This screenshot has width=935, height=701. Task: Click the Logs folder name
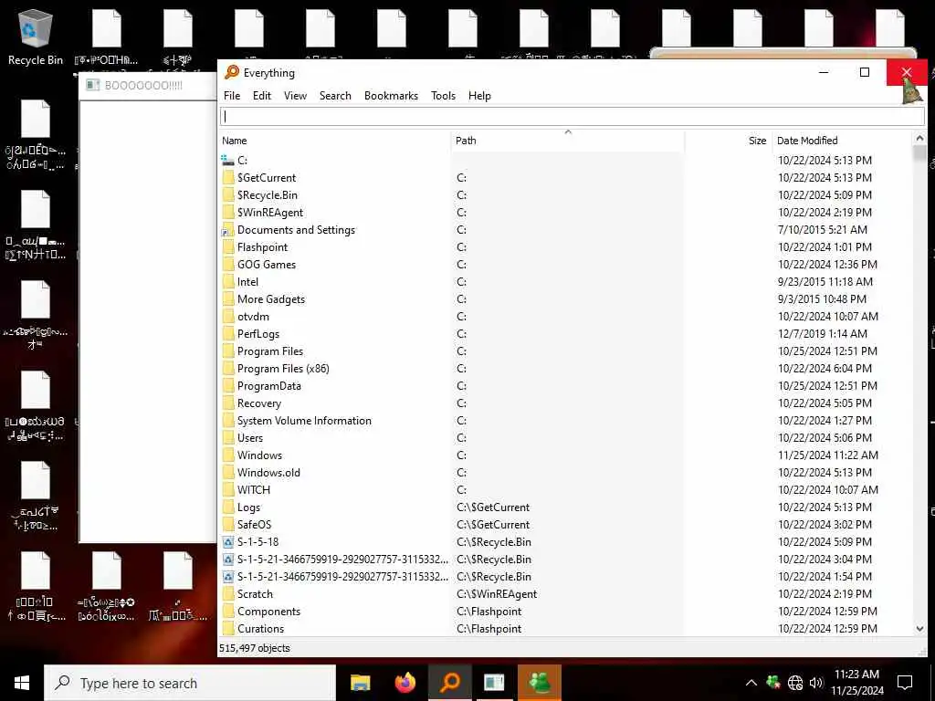(248, 507)
